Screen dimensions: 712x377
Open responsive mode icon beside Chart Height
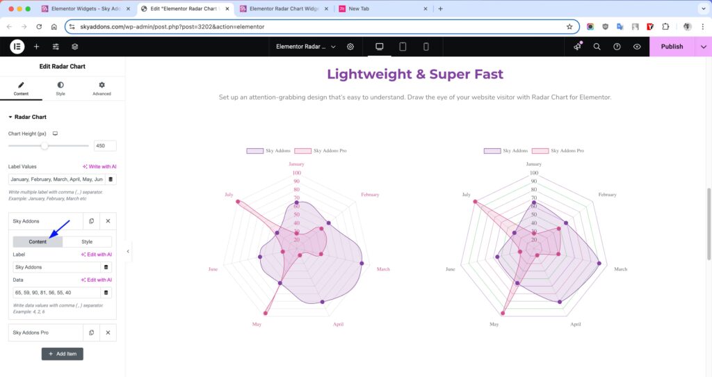[x=55, y=134]
